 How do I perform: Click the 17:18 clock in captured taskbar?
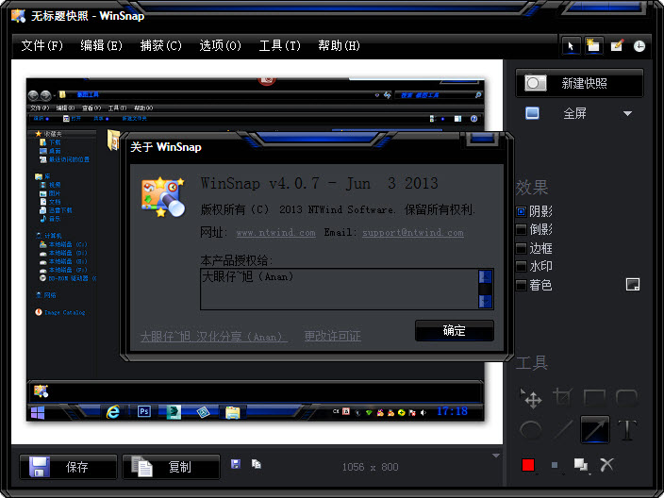452,411
